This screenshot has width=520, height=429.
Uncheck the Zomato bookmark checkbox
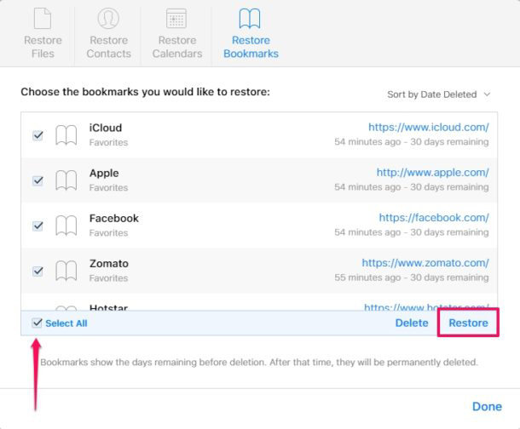coord(38,271)
